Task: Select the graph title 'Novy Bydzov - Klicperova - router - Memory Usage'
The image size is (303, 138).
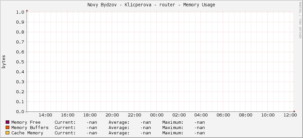Action: point(151,5)
